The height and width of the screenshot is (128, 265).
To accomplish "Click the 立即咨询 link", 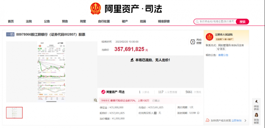I will click(x=237, y=120).
